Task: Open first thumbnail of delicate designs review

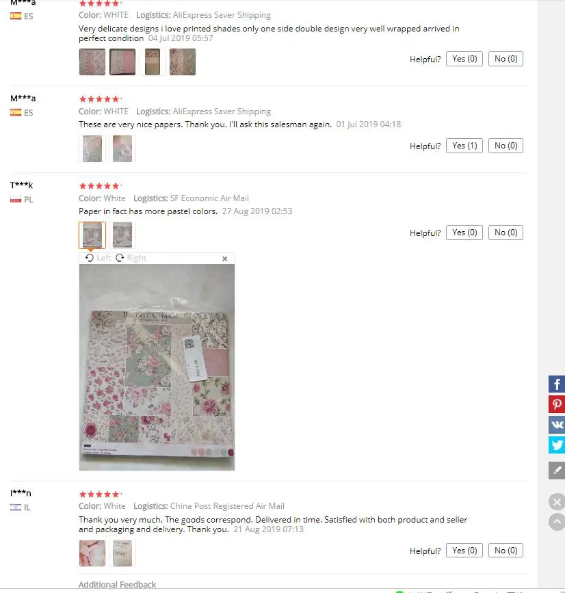Action: click(x=92, y=62)
